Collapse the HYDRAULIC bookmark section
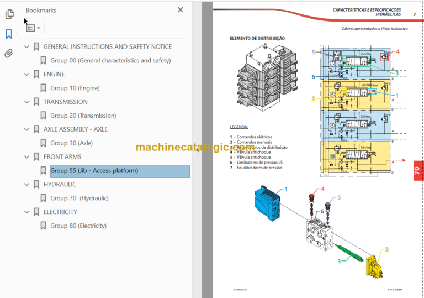 pyautogui.click(x=26, y=185)
